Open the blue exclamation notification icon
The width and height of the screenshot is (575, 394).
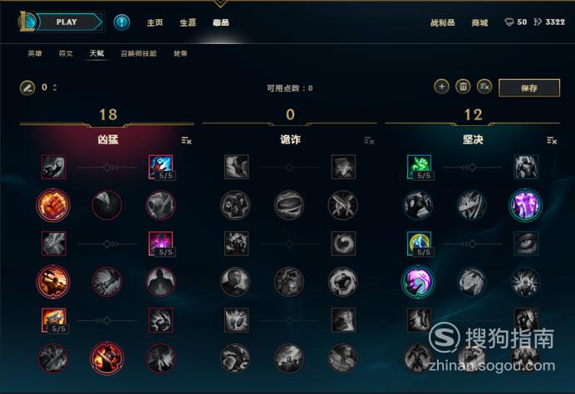pyautogui.click(x=121, y=22)
